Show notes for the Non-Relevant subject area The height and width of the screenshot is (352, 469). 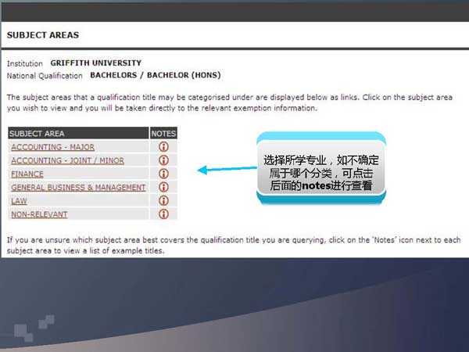coord(163,214)
